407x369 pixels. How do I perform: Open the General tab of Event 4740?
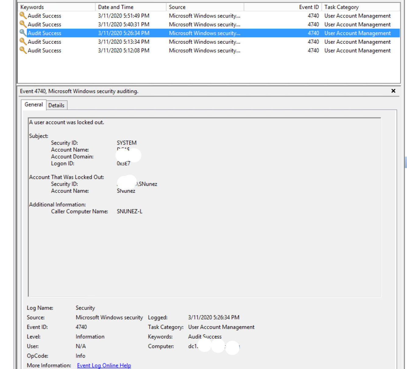[x=34, y=105]
